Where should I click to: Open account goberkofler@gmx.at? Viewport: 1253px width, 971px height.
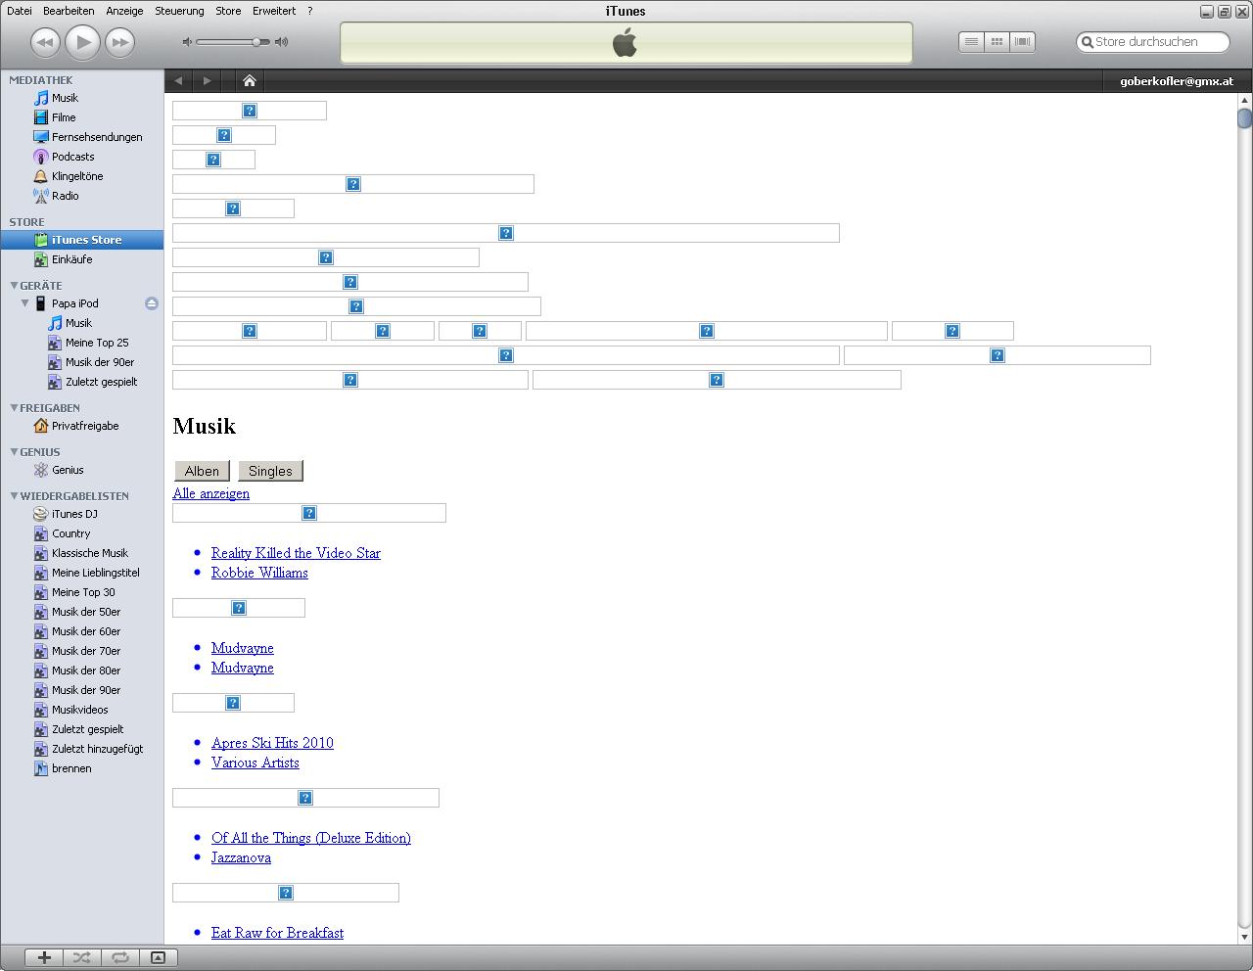(x=1177, y=81)
